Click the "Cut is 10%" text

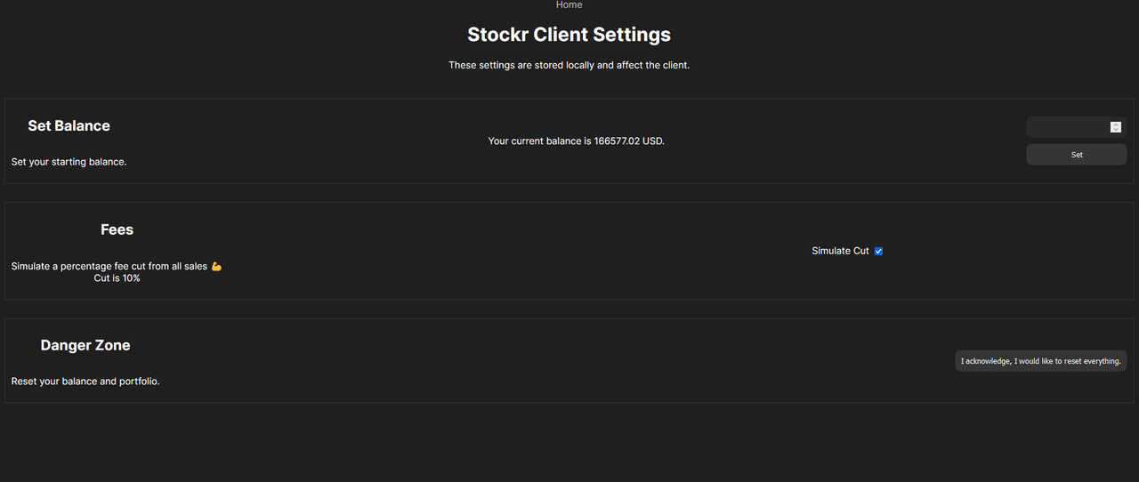tap(117, 278)
